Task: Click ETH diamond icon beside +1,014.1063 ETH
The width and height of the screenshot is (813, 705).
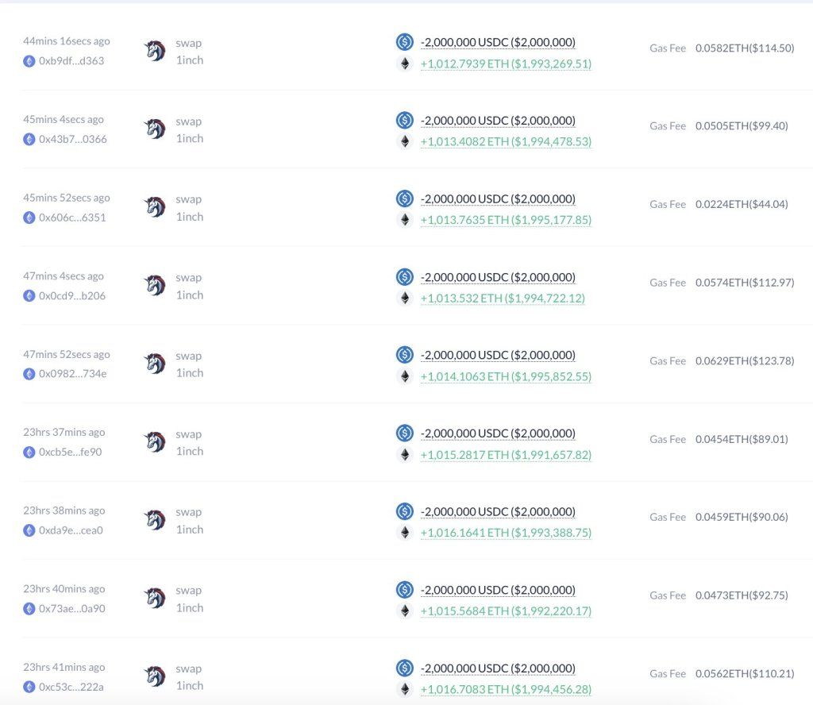Action: click(x=405, y=376)
